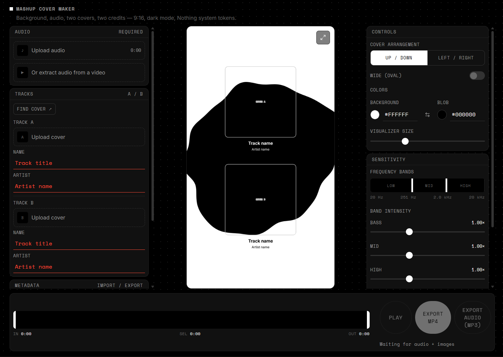Click the '251 Hz' frequency label
The image size is (503, 357).
click(x=408, y=198)
